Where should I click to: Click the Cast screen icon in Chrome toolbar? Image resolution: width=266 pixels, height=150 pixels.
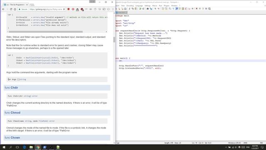[104, 9]
